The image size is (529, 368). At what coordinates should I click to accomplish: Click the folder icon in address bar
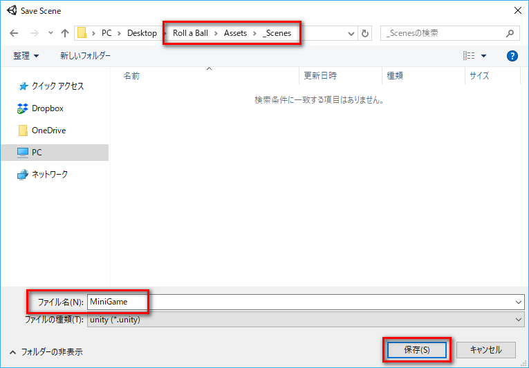coord(82,33)
